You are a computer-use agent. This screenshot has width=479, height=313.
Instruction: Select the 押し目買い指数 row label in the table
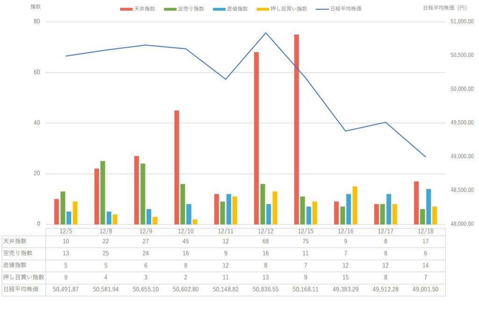23,277
